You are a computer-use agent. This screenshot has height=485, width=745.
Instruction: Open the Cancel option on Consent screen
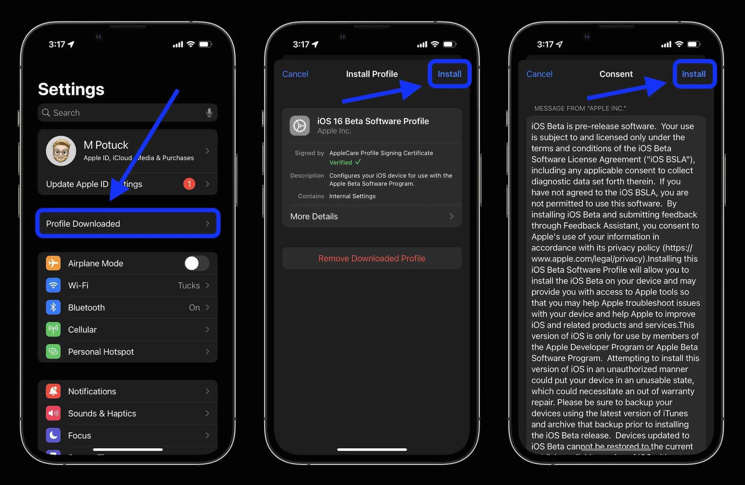[539, 73]
